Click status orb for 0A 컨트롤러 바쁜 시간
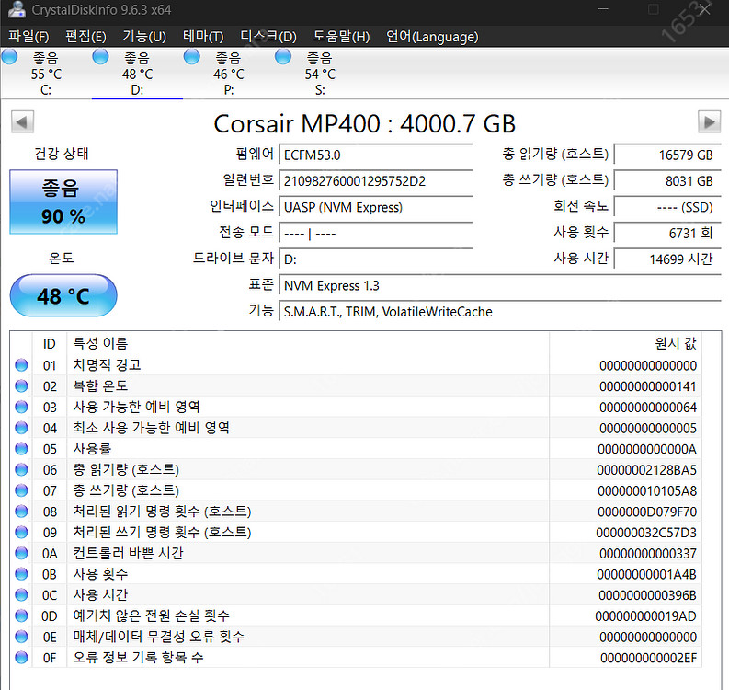The height and width of the screenshot is (690, 729). (21, 553)
